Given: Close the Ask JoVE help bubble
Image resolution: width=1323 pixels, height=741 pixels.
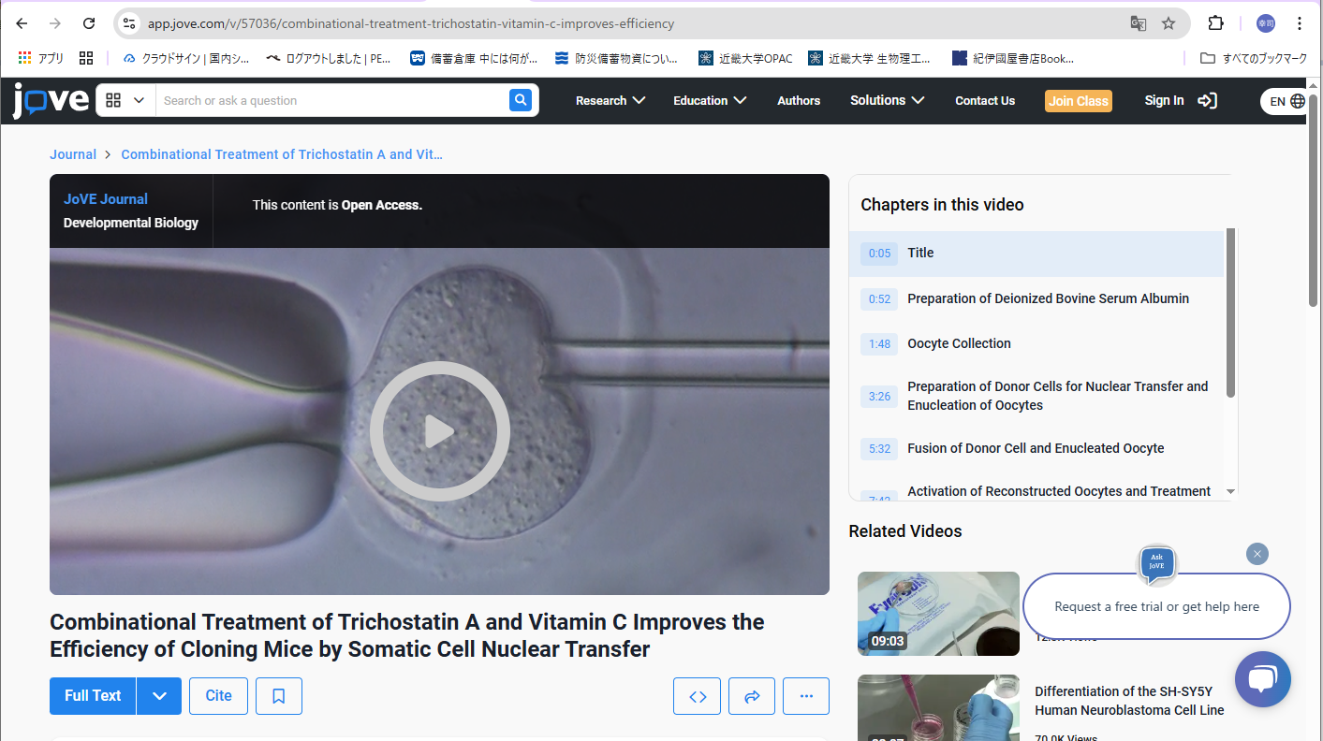Looking at the screenshot, I should [1257, 554].
